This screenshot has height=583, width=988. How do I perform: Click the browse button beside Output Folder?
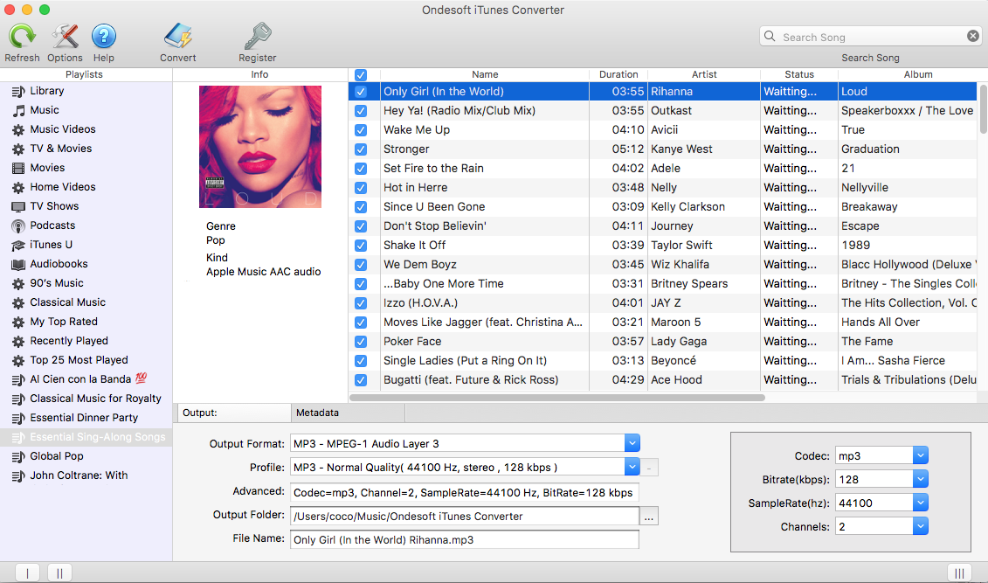(649, 517)
